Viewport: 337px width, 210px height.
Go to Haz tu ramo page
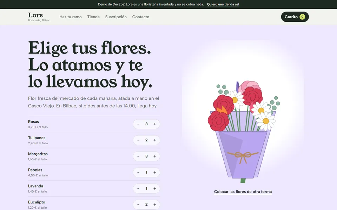pyautogui.click(x=71, y=17)
